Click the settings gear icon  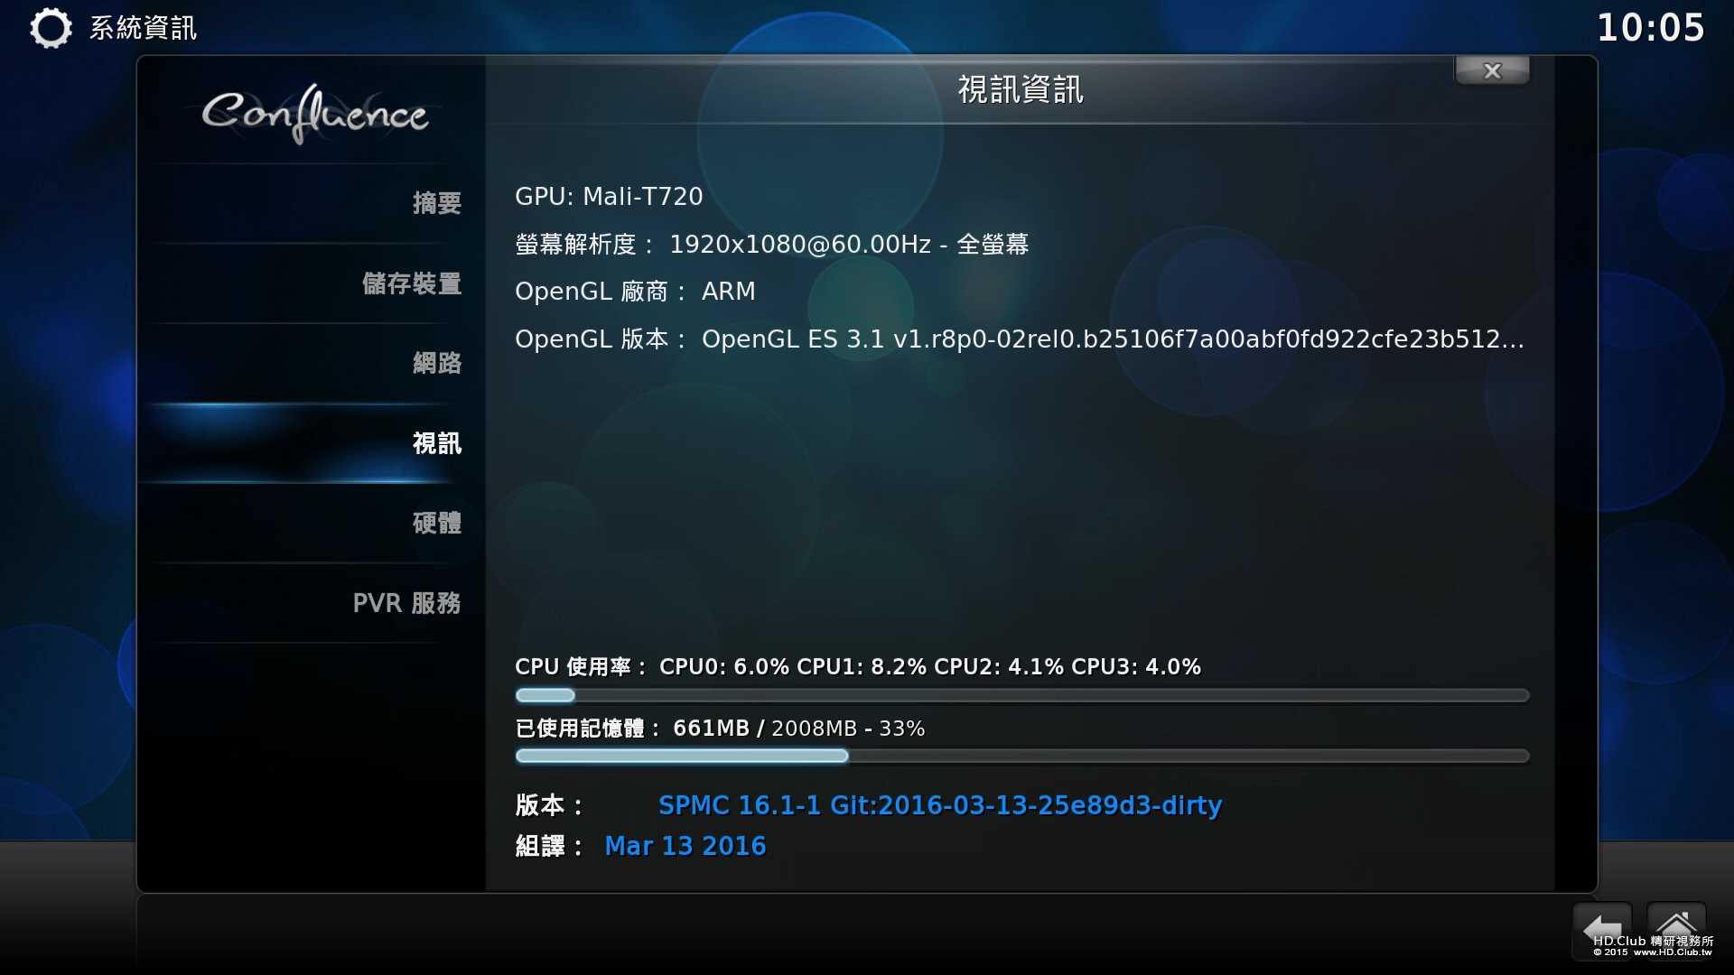[x=51, y=28]
